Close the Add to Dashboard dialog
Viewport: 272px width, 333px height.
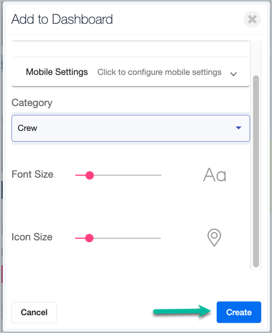click(x=252, y=19)
